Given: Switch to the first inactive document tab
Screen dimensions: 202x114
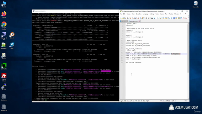Looking at the screenshot, I should coord(124,21).
